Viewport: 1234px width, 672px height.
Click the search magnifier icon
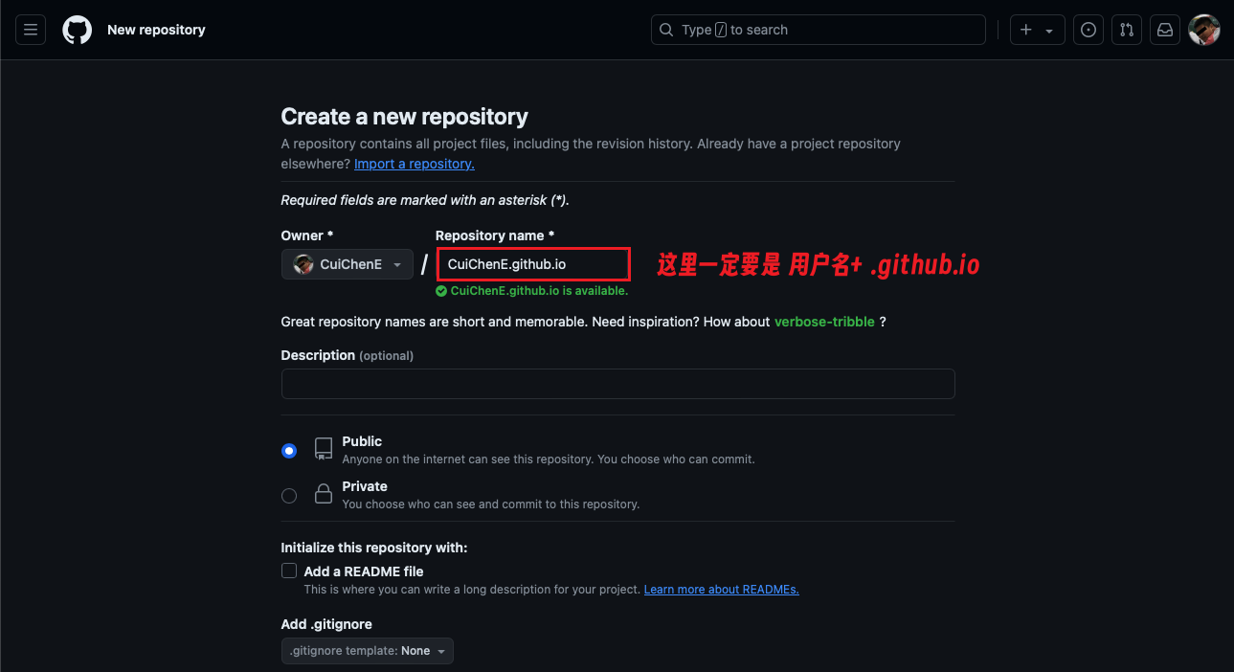667,30
